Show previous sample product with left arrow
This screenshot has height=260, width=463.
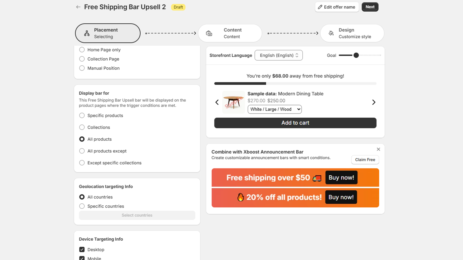[217, 102]
